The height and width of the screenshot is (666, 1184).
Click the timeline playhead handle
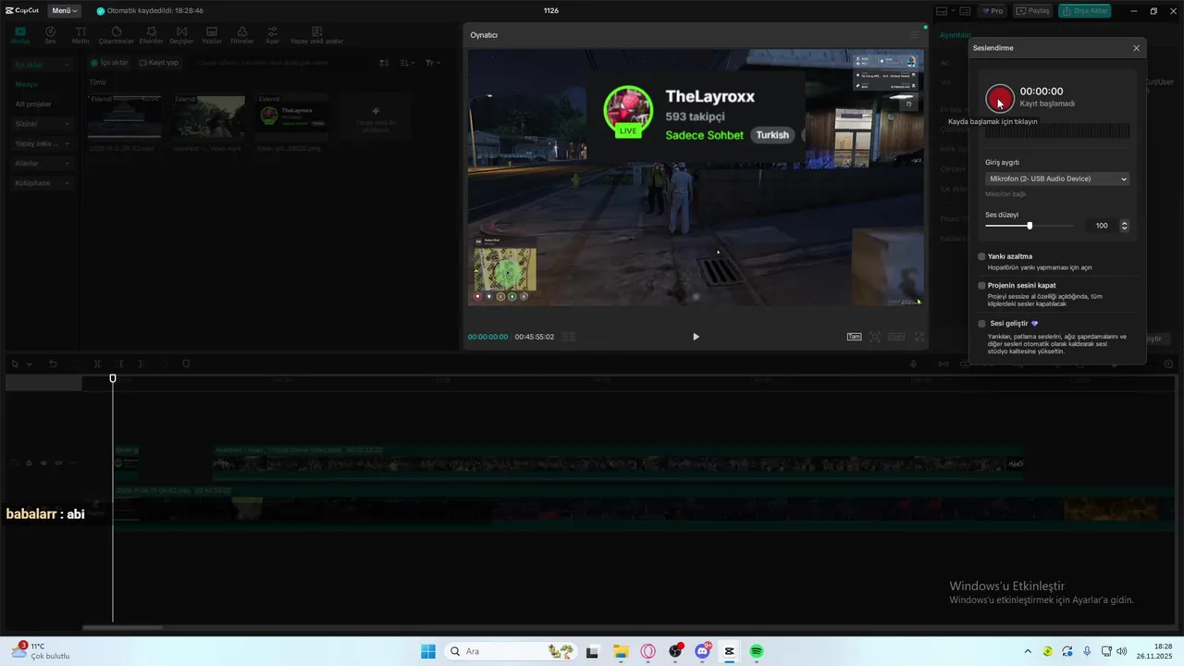[113, 378]
